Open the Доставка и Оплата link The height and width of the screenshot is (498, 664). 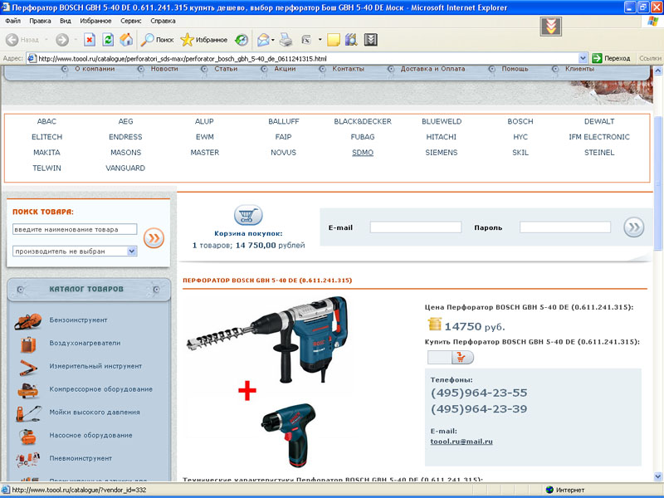[432, 69]
